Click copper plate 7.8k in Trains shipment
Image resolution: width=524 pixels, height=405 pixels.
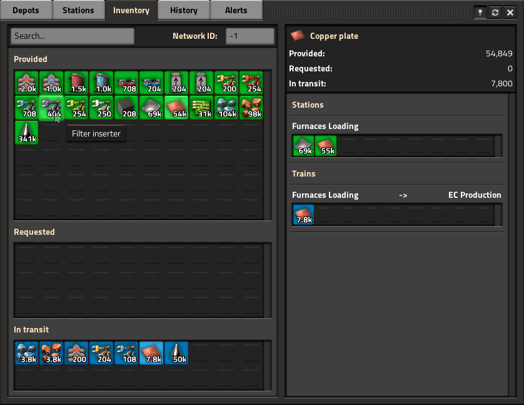(x=303, y=214)
